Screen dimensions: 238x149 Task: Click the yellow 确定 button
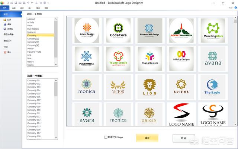click(147, 138)
